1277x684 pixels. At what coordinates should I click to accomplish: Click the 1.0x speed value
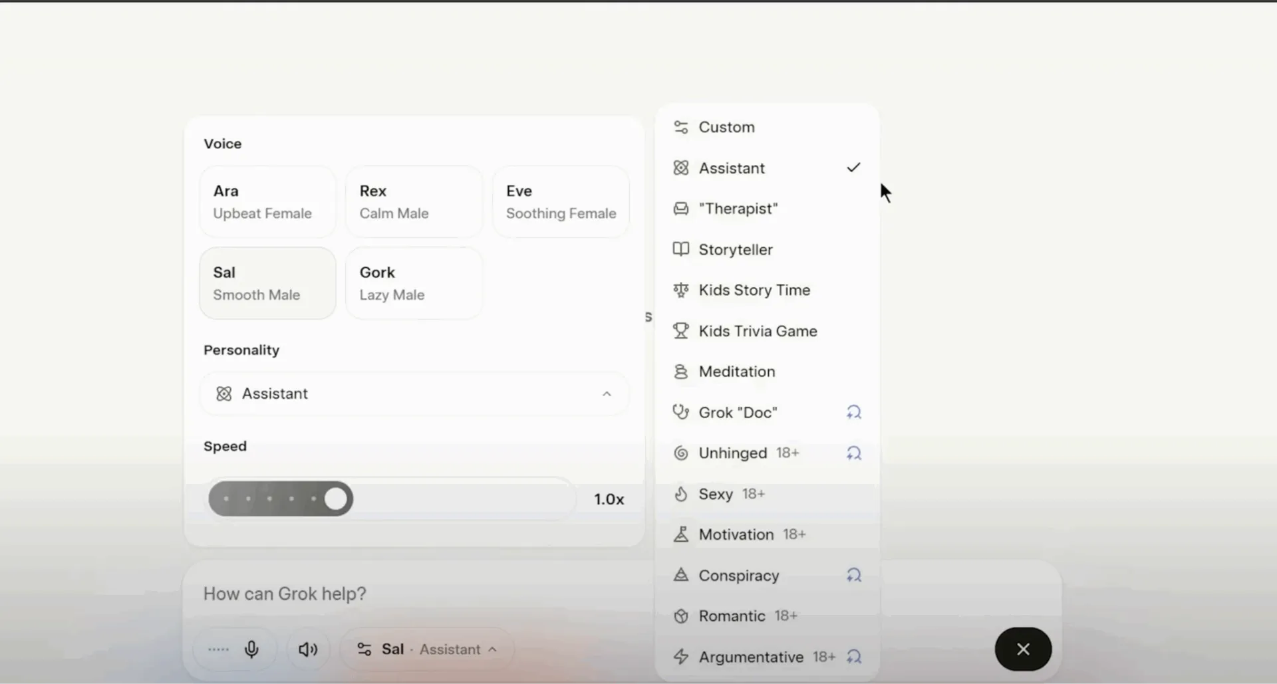click(609, 499)
